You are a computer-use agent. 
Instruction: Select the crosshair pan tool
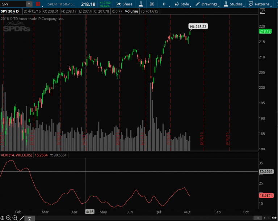pyautogui.click(x=2, y=218)
